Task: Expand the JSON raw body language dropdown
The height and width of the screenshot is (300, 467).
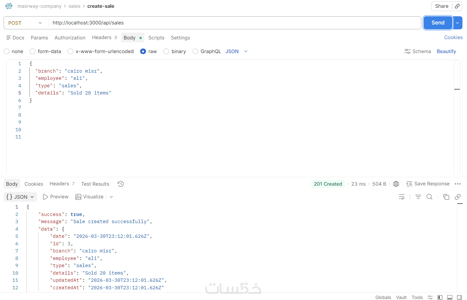Action: pos(237,51)
